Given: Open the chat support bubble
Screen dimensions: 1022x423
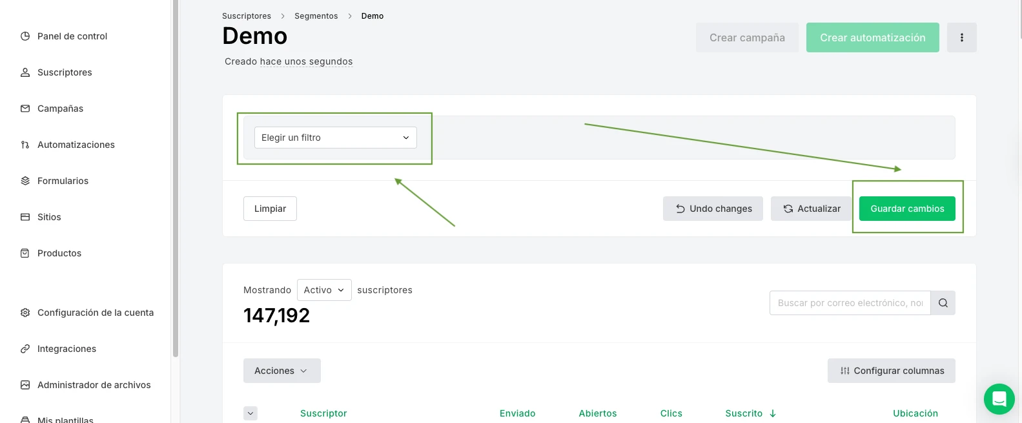Looking at the screenshot, I should [x=999, y=399].
